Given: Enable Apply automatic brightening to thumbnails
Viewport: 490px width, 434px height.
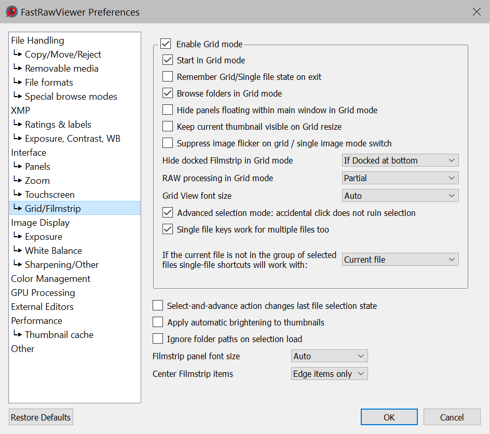Looking at the screenshot, I should click(x=158, y=322).
